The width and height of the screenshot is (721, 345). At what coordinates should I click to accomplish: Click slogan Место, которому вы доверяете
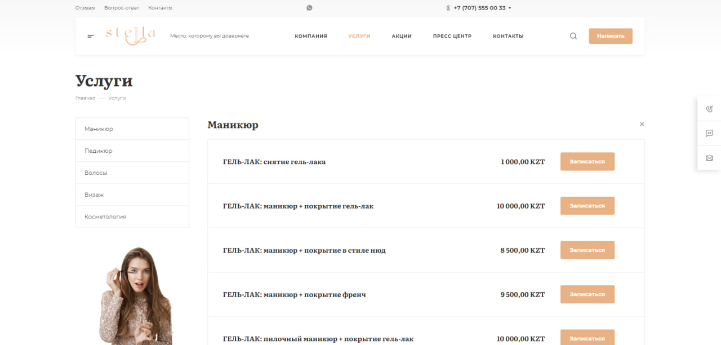point(210,36)
